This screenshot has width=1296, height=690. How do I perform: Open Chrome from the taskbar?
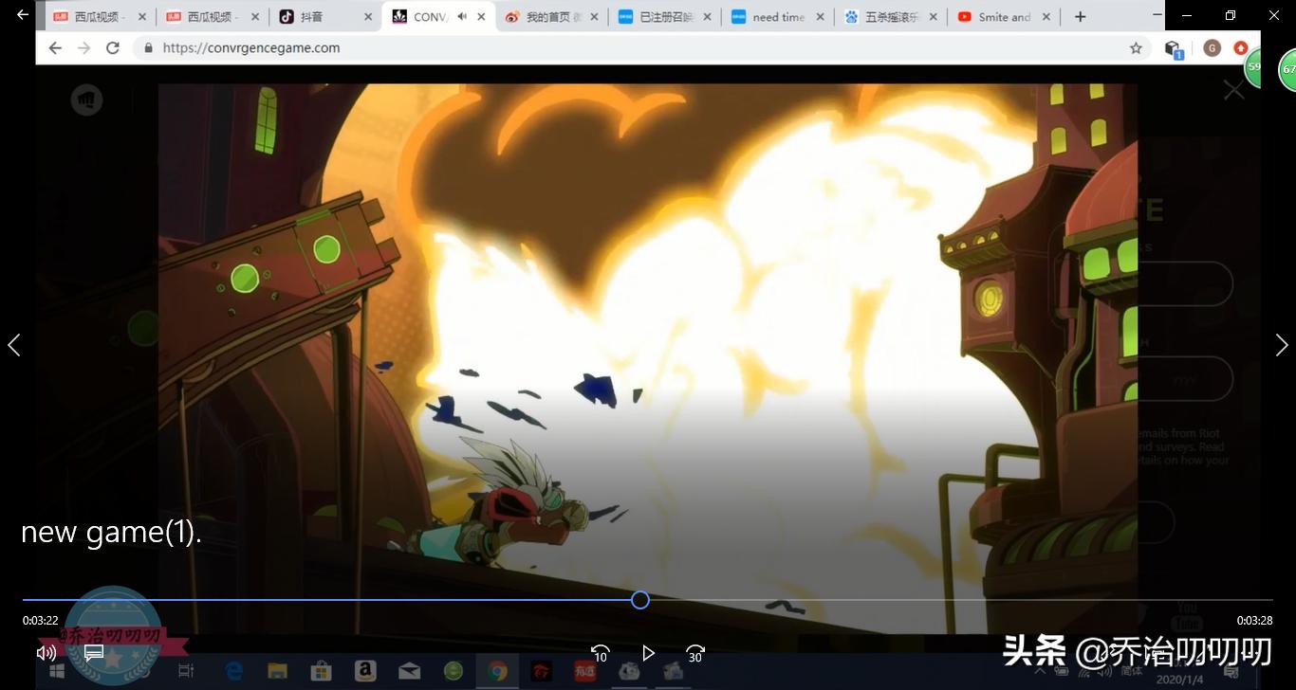[497, 671]
